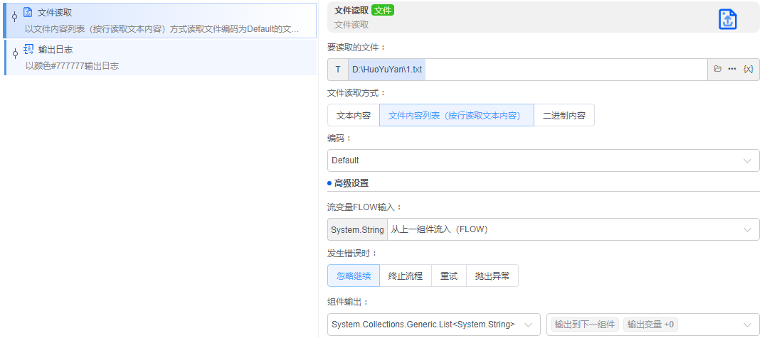Click the 抛出异常 option for errors
The image size is (762, 338).
(x=492, y=276)
